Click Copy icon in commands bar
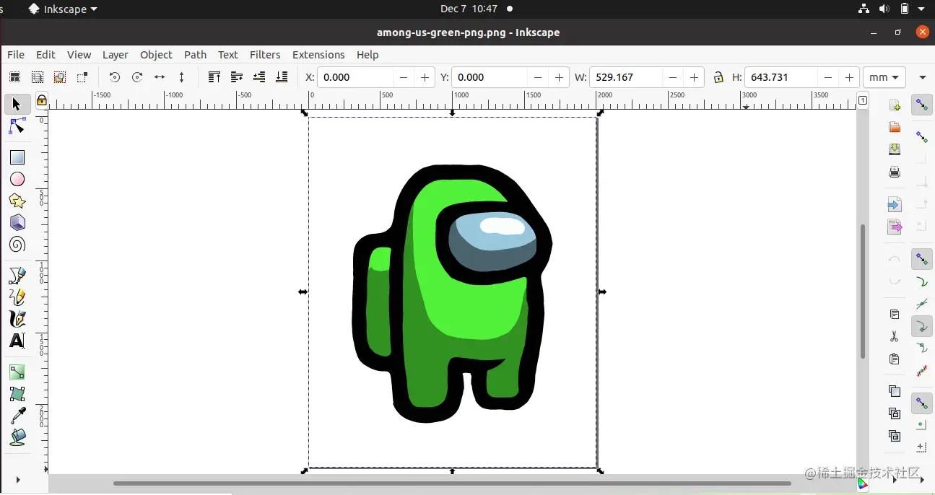Viewport: 935px width, 495px height. point(895,315)
